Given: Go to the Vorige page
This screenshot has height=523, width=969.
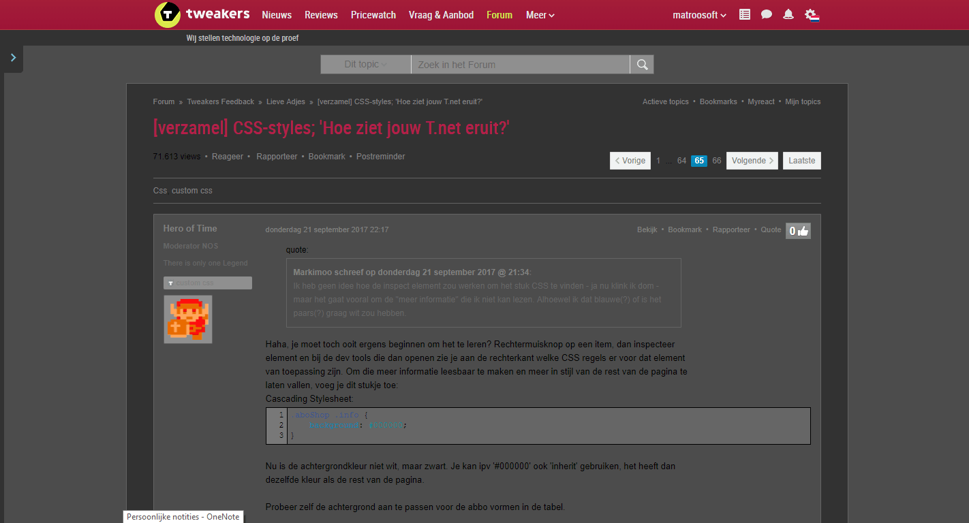Looking at the screenshot, I should coord(630,161).
